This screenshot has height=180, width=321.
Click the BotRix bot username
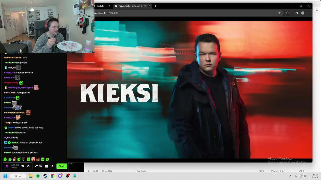[15, 142]
